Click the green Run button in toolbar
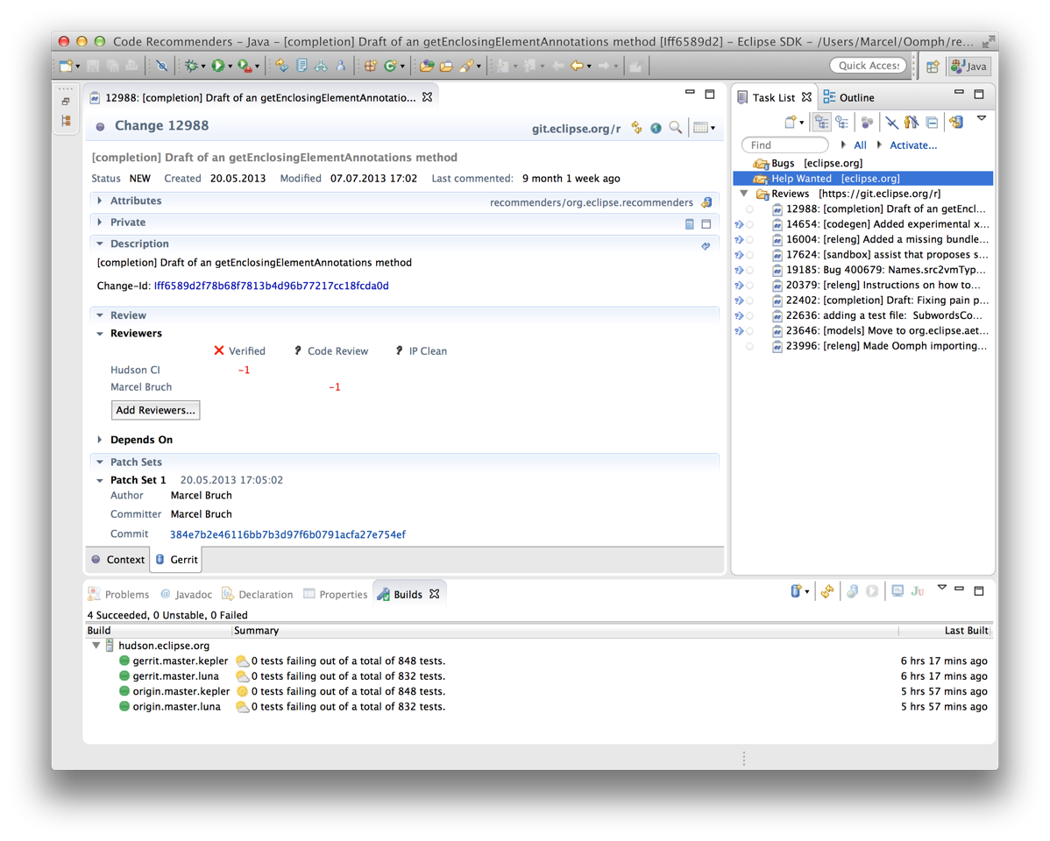Screen dimensions: 1050x841 pos(218,66)
